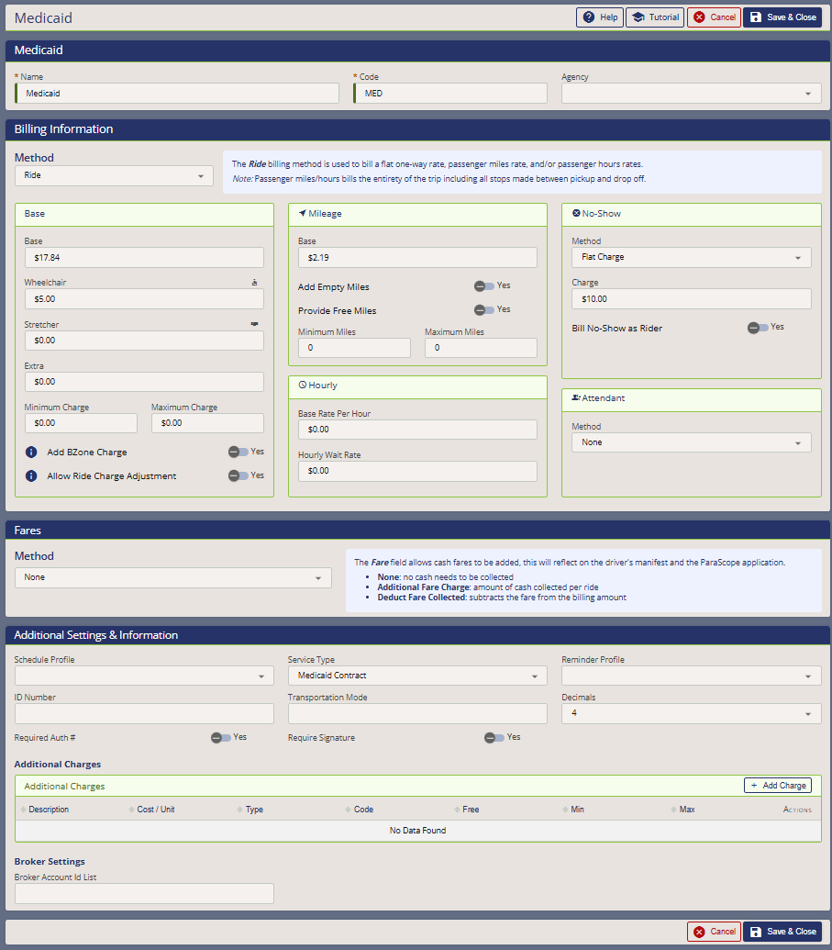Toggle Add BZone Charge switch
The height and width of the screenshot is (950, 832).
tap(238, 452)
